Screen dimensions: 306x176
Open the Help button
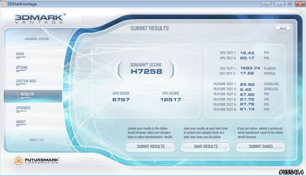pyautogui.click(x=283, y=28)
